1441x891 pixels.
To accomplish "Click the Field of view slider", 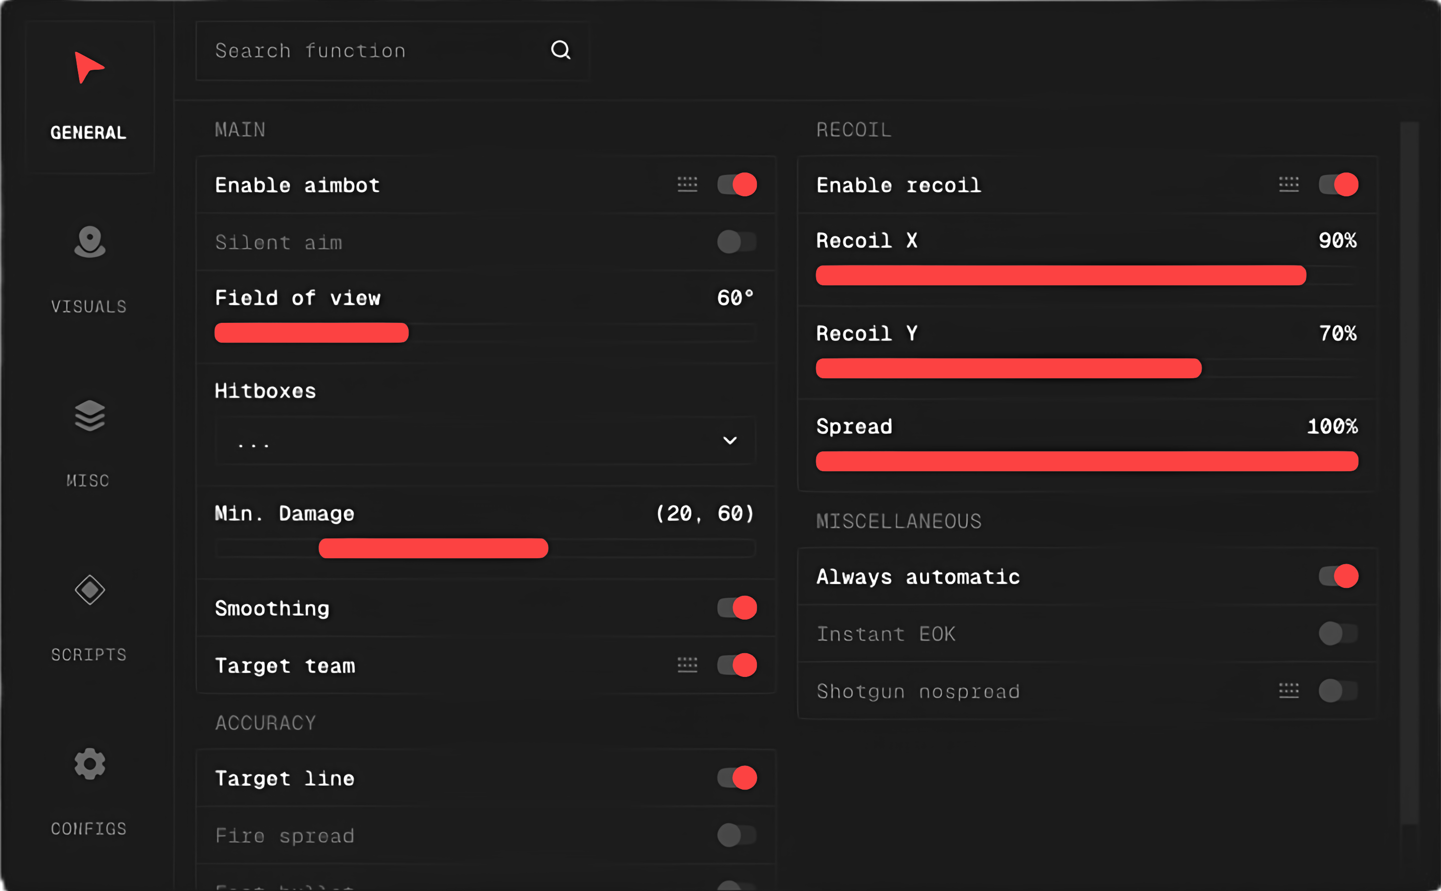I will tap(484, 332).
